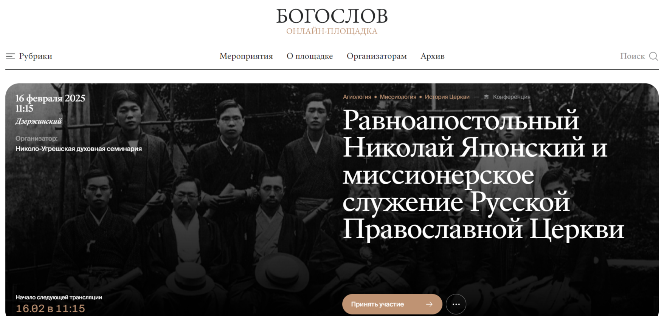
Task: Click the three-dots more options button
Action: click(456, 304)
